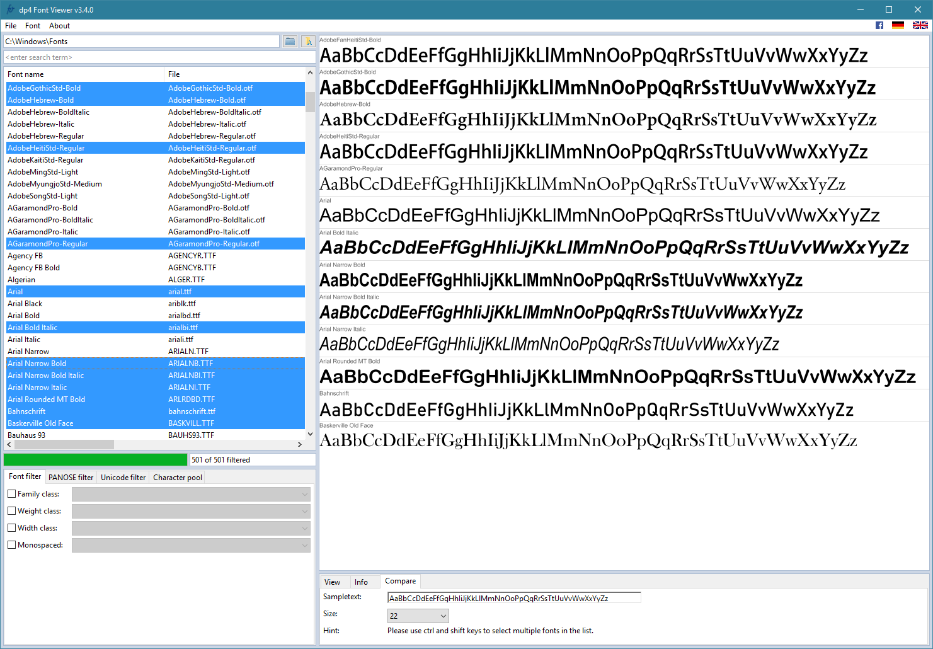
Task: Click the green filter progress bar
Action: click(x=95, y=460)
